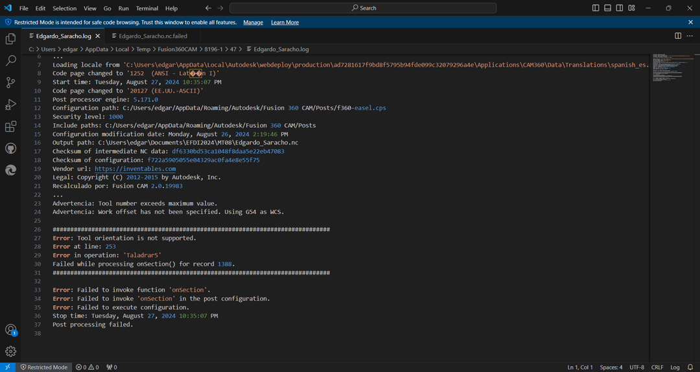Open the Go menu
700x372 pixels.
tap(107, 8)
